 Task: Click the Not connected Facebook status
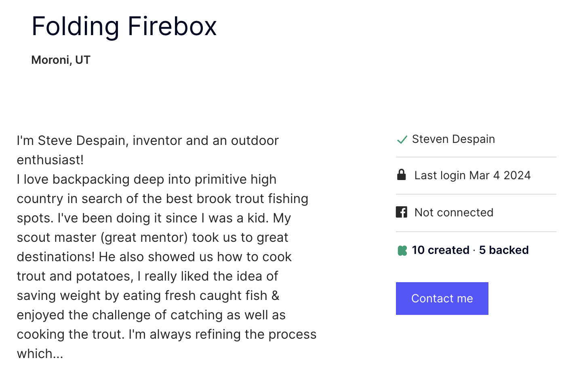[x=454, y=213]
